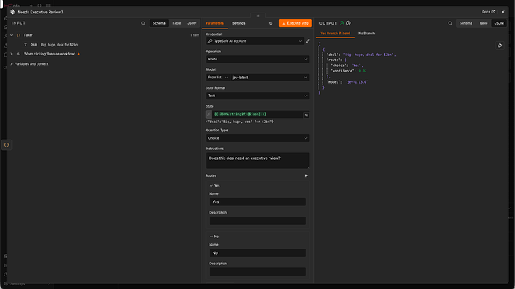
Task: Open the State Format dropdown showing Text
Action: click(x=257, y=96)
